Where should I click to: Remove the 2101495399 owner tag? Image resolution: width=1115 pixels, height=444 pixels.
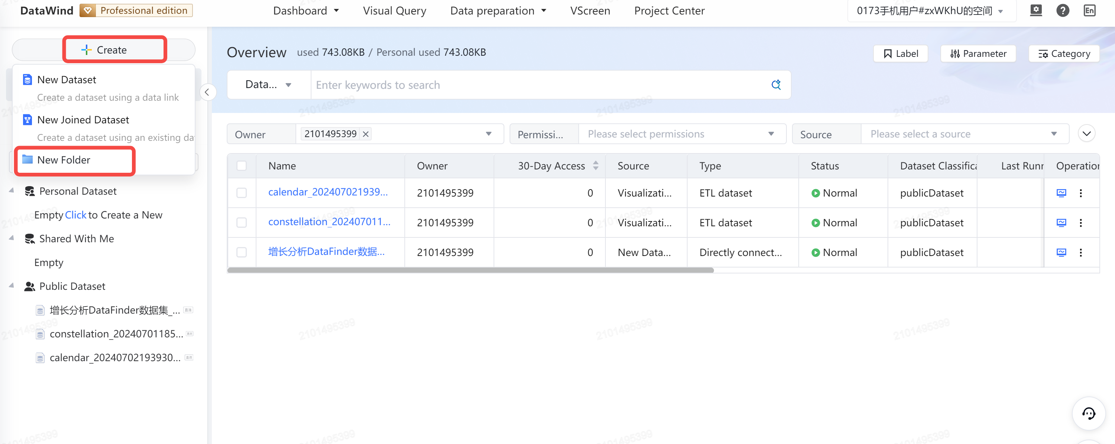pos(366,134)
